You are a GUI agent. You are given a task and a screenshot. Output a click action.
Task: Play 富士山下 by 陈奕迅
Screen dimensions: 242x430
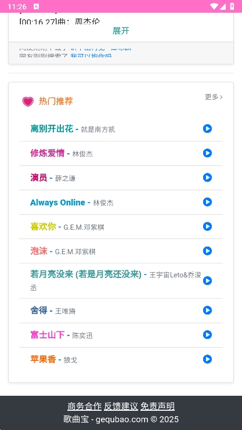click(x=207, y=335)
